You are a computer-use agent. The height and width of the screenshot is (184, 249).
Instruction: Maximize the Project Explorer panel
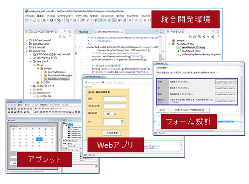[70, 31]
